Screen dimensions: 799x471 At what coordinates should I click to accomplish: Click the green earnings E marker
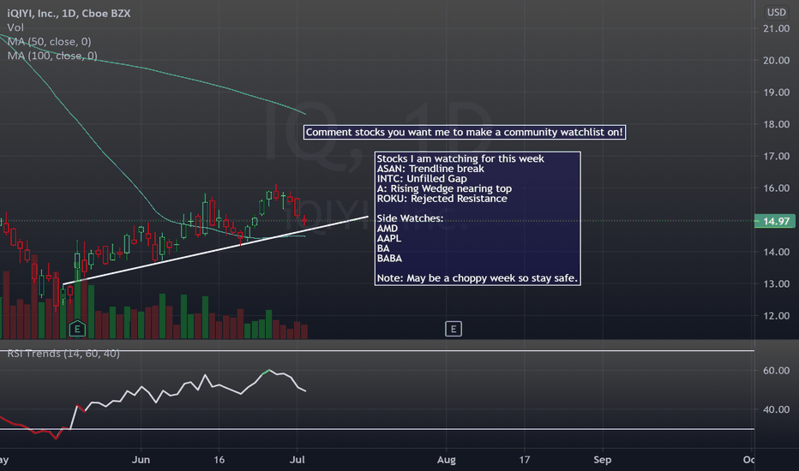77,329
